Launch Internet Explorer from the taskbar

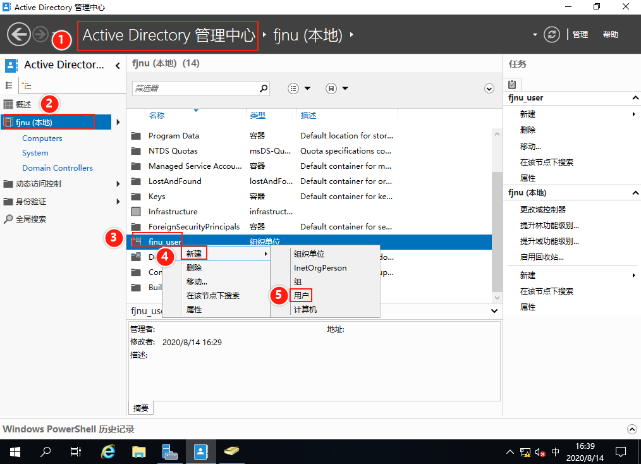coord(108,452)
